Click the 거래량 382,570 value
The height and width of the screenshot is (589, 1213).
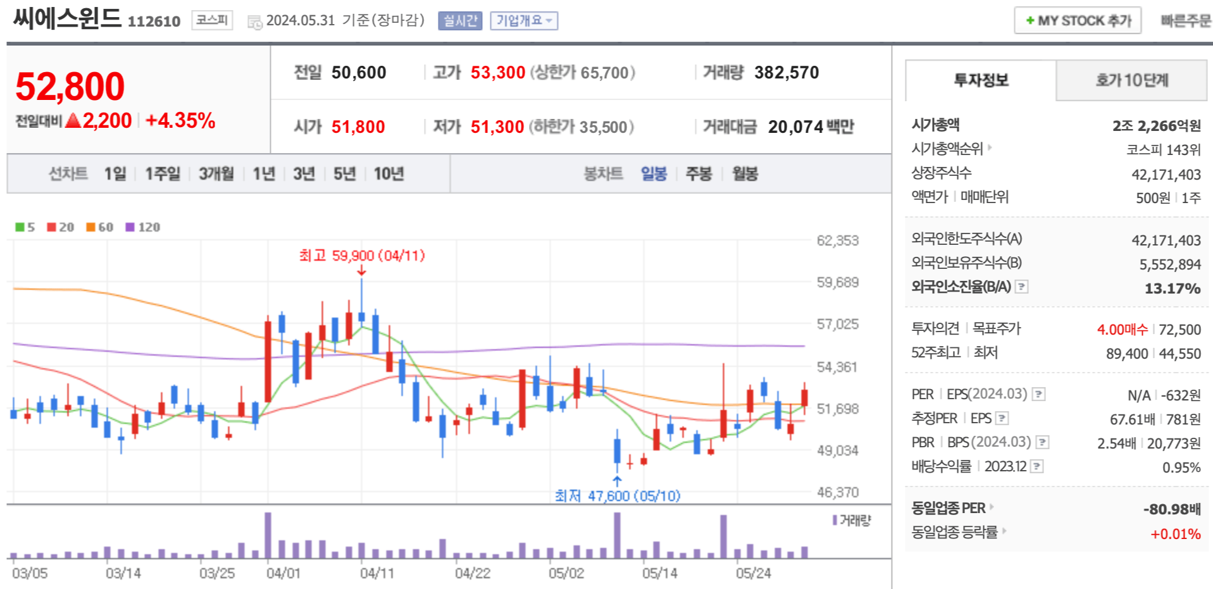point(787,73)
